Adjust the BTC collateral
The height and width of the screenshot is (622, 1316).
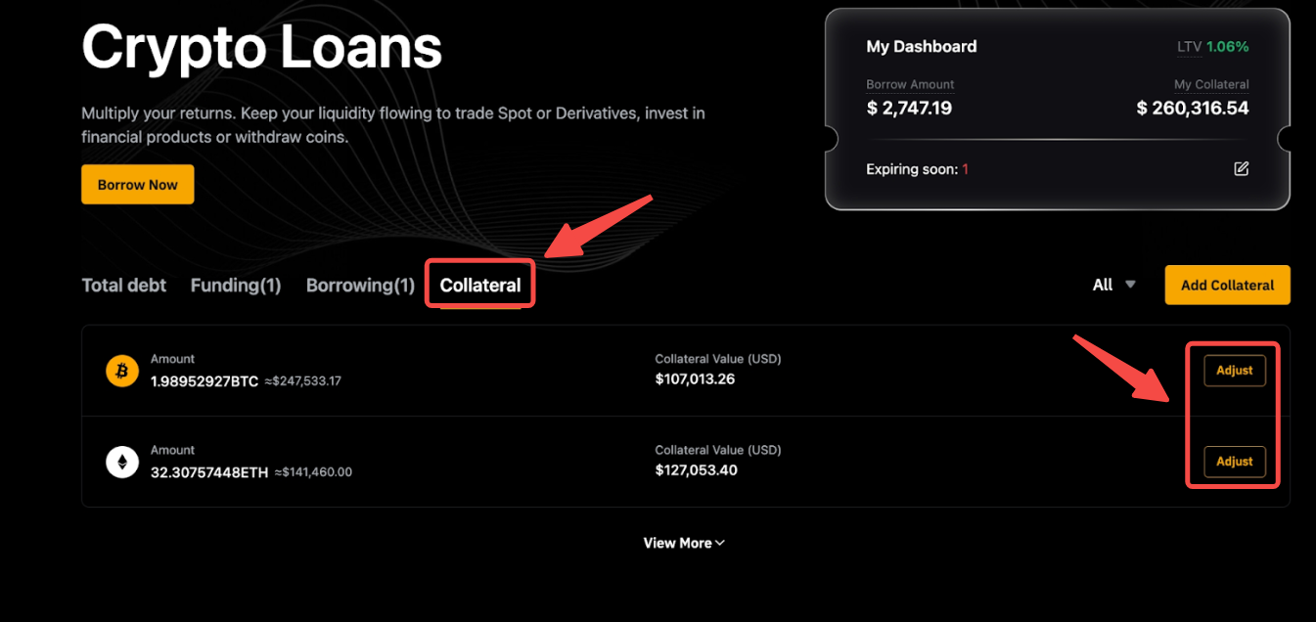point(1235,371)
